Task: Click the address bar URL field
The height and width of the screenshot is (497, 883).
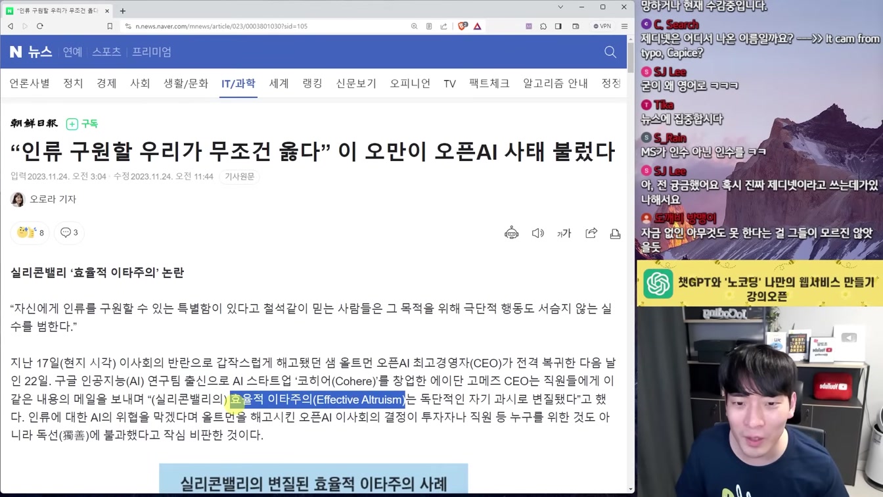Action: [x=221, y=26]
